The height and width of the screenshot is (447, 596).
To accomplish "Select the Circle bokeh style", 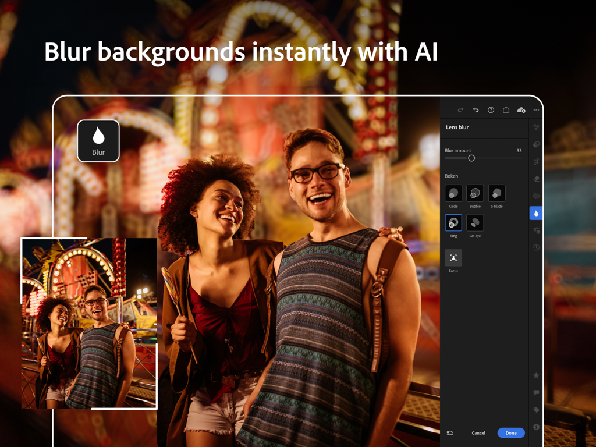I will [x=453, y=193].
